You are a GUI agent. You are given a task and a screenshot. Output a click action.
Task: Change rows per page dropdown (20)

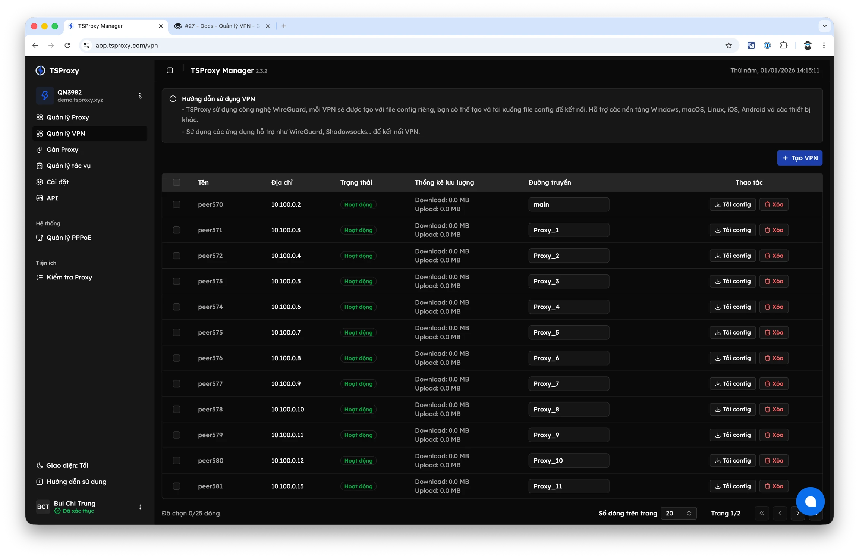tap(678, 513)
